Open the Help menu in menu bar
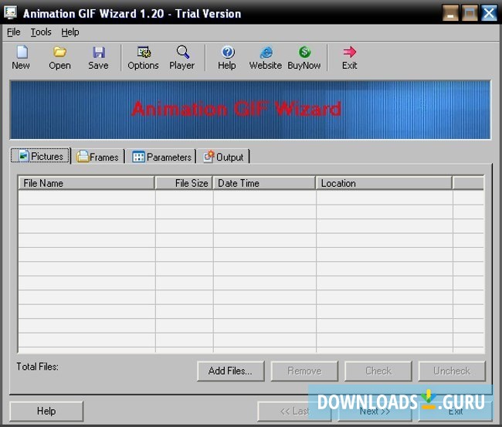The height and width of the screenshot is (427, 502). tap(70, 32)
